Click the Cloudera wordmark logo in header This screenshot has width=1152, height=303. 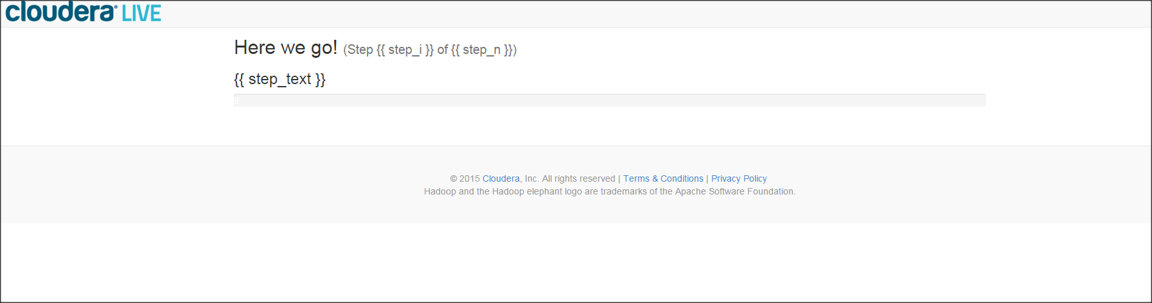pyautogui.click(x=60, y=12)
